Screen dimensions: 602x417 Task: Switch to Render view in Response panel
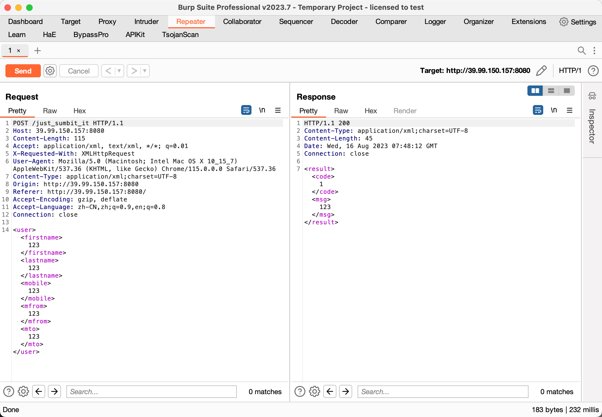[405, 111]
